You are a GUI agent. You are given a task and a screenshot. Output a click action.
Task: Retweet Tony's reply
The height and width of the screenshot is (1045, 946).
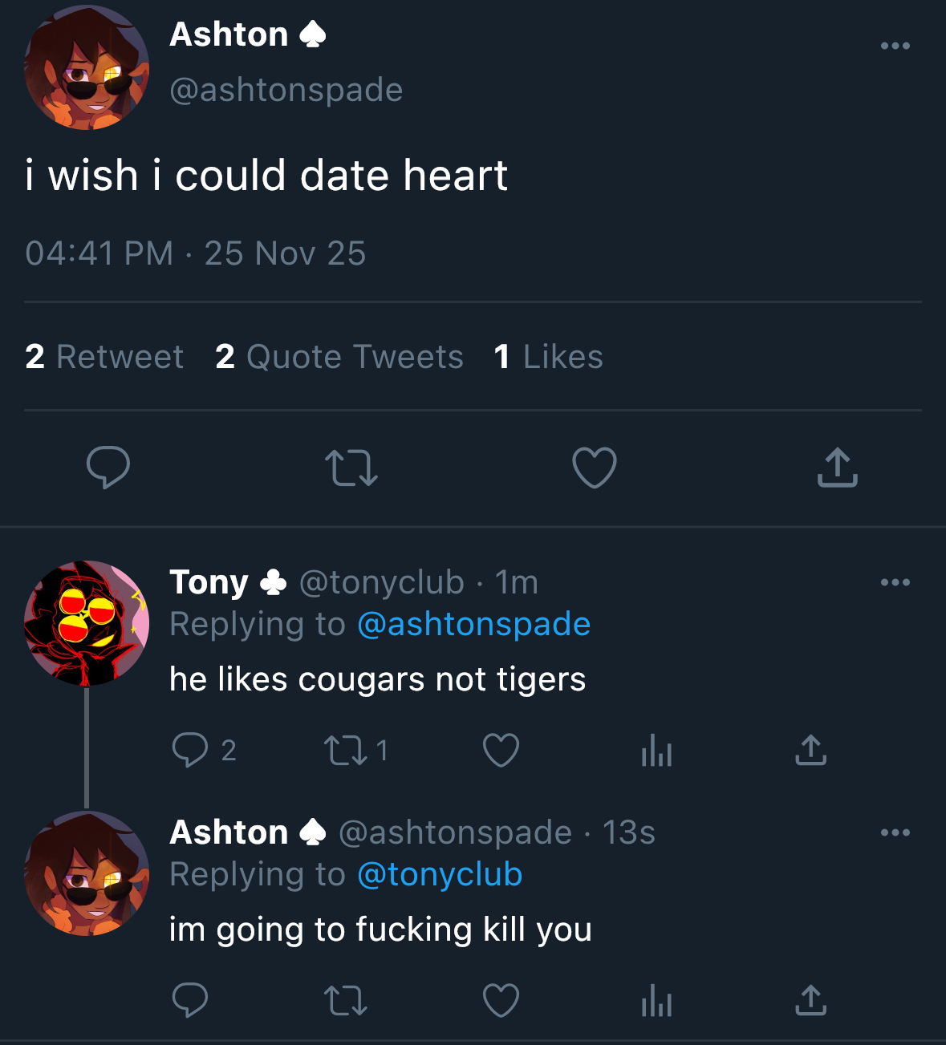345,750
